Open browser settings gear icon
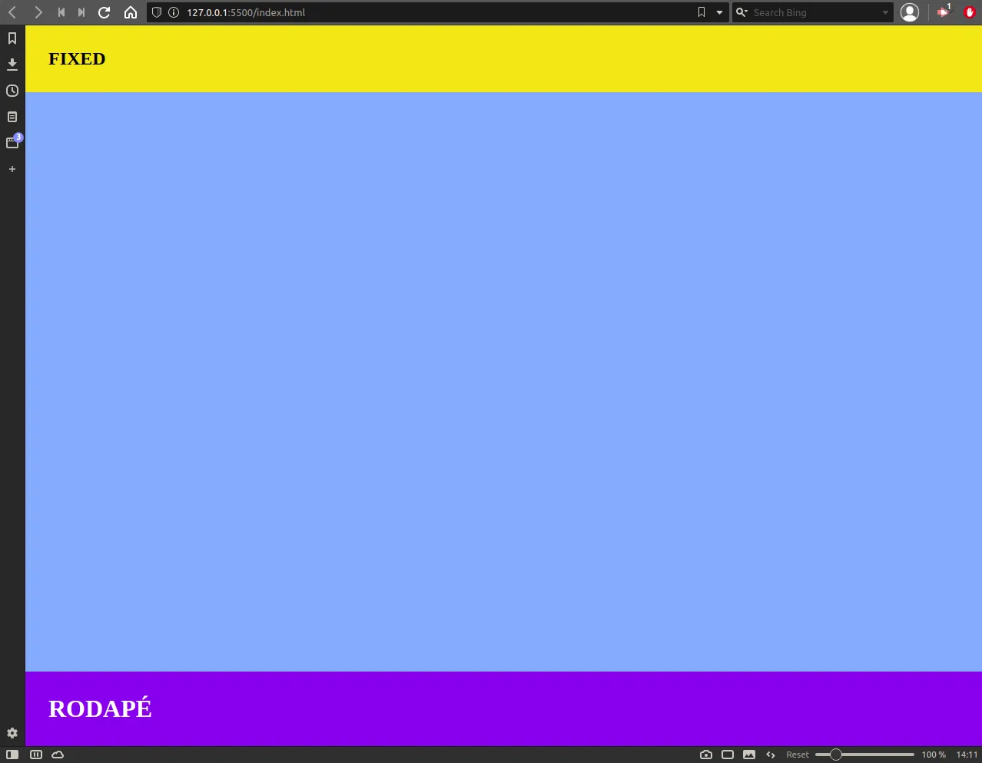Viewport: 982px width, 763px height. pos(12,733)
